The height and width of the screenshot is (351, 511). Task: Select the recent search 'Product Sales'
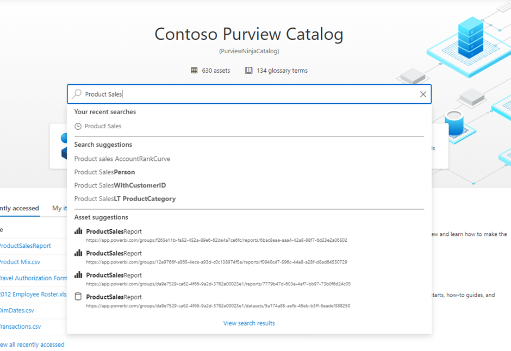coord(103,126)
